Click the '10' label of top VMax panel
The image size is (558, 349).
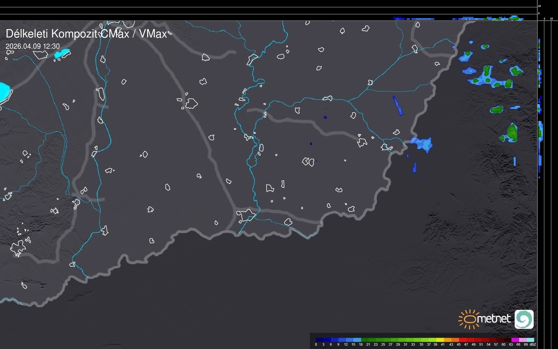click(x=540, y=6)
